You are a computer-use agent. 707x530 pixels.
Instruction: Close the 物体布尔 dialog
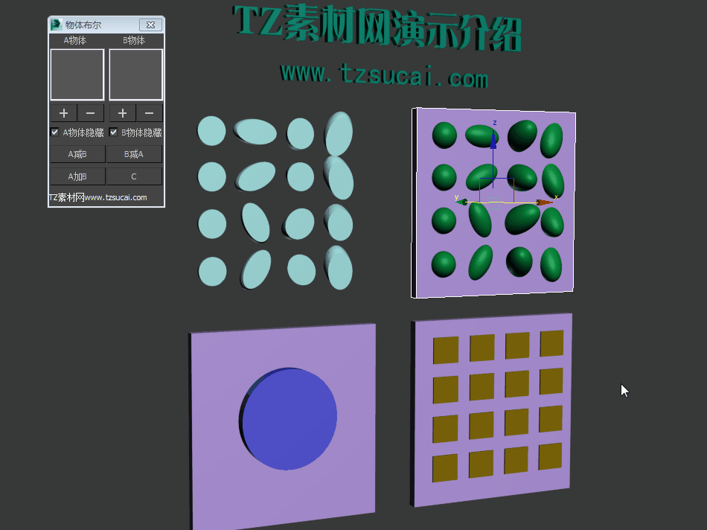pyautogui.click(x=150, y=25)
